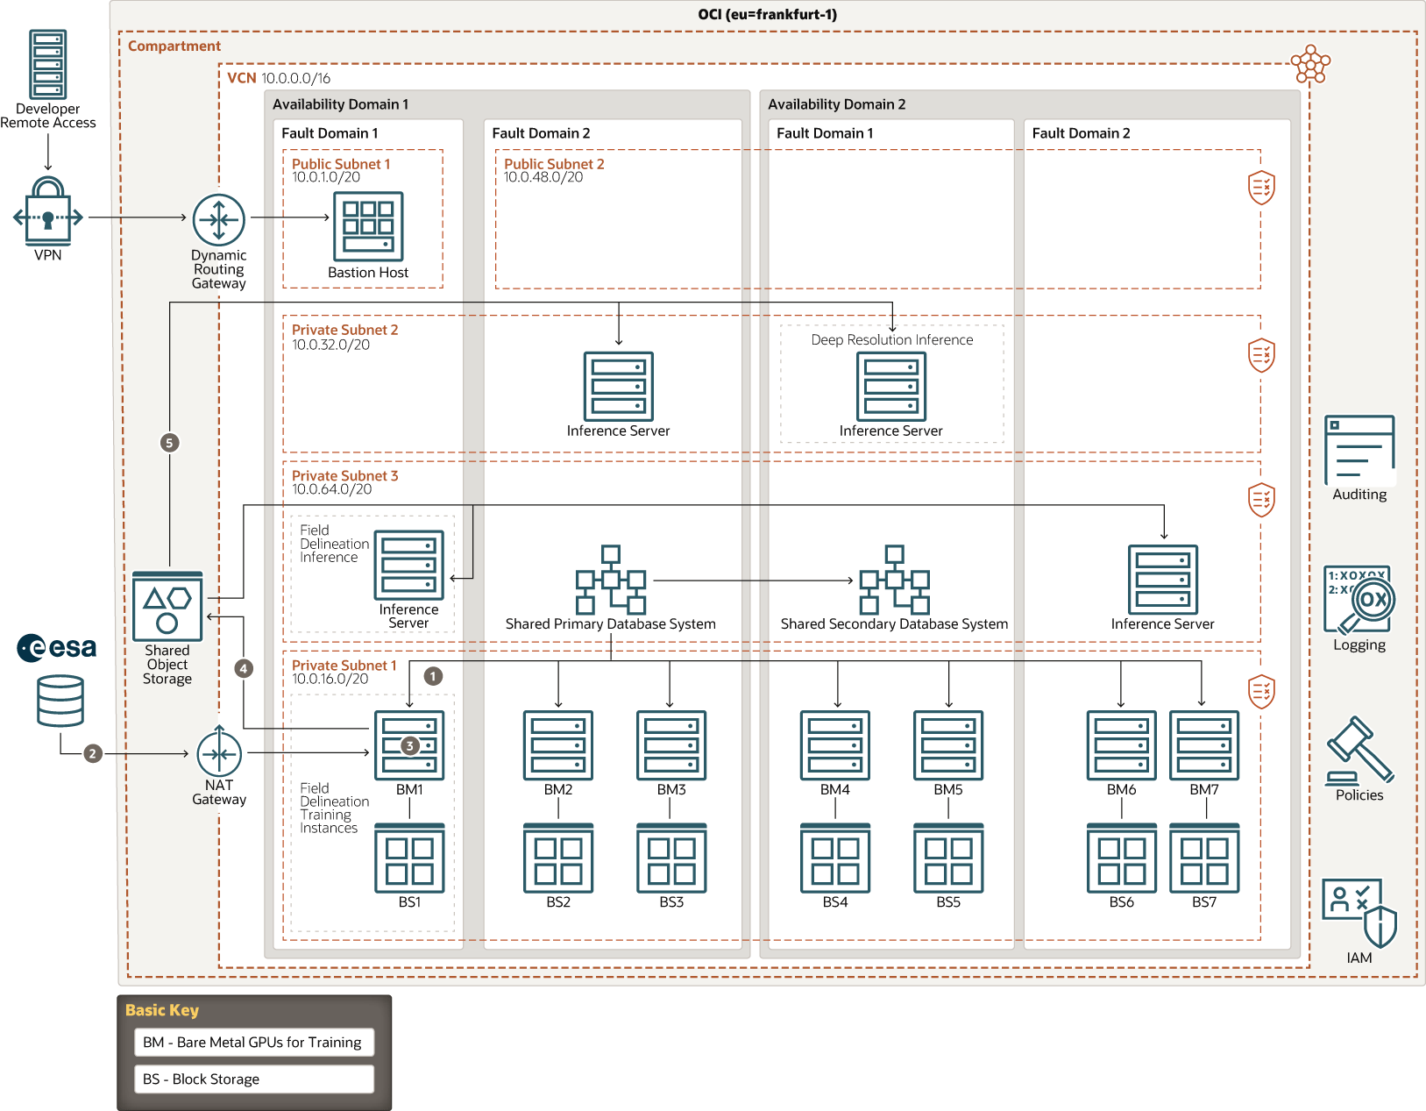
Task: Toggle the shield icon near Private Subnet 1
Action: 1262,692
